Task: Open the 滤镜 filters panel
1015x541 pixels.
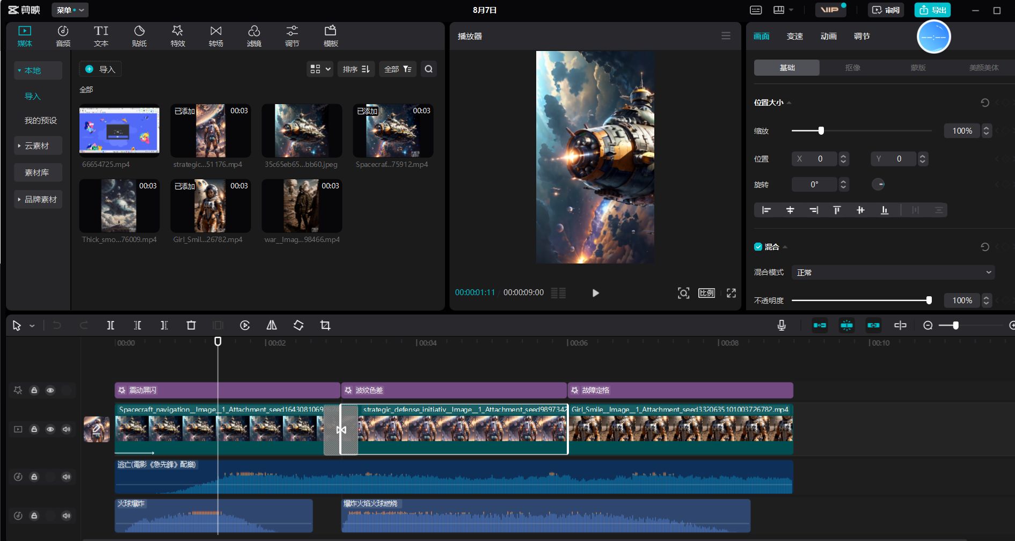Action: click(254, 36)
